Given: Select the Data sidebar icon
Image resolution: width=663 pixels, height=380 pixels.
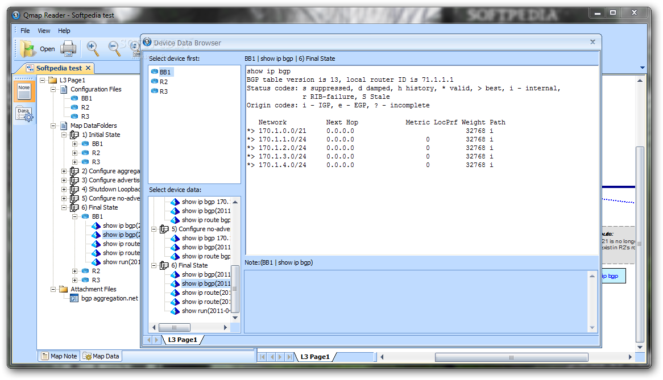Looking at the screenshot, I should (24, 114).
